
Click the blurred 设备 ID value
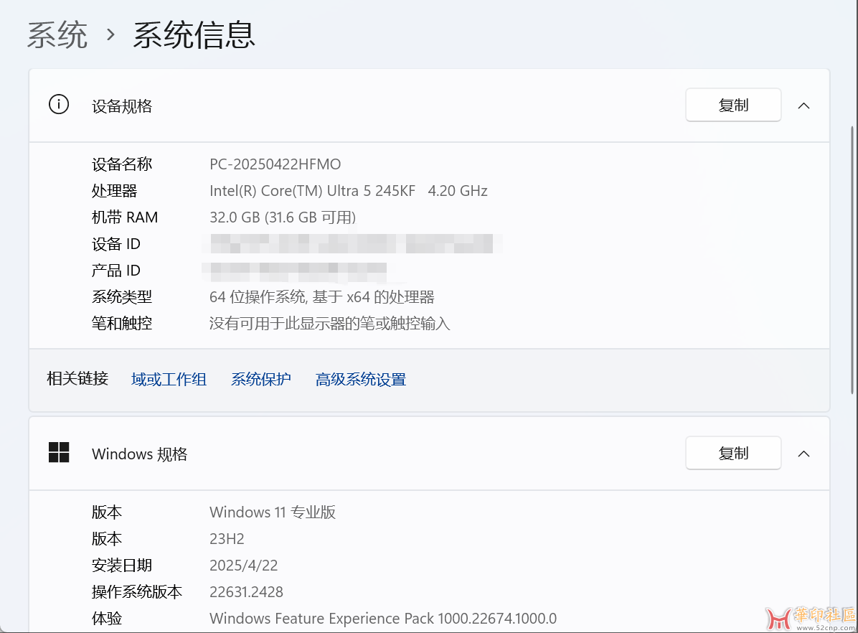352,244
